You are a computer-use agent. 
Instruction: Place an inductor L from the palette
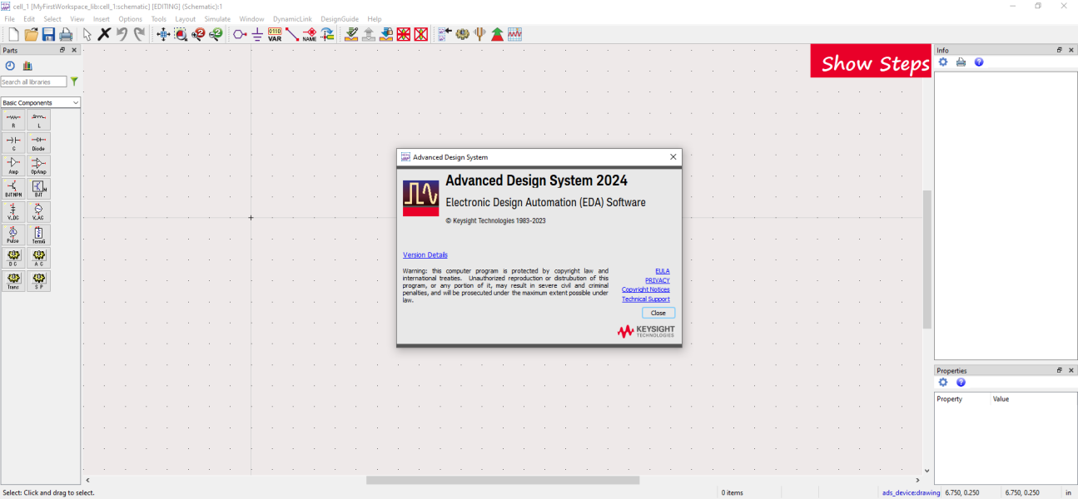point(38,120)
